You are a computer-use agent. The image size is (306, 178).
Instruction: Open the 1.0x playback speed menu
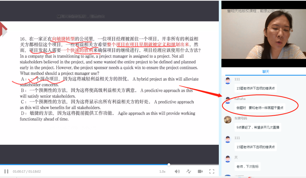coord(162,172)
